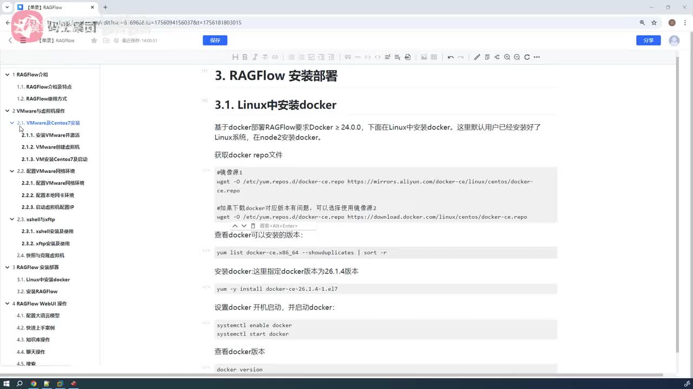
Task: Go to '3.2. 安装RAGFlow' in outline
Action: point(37,291)
